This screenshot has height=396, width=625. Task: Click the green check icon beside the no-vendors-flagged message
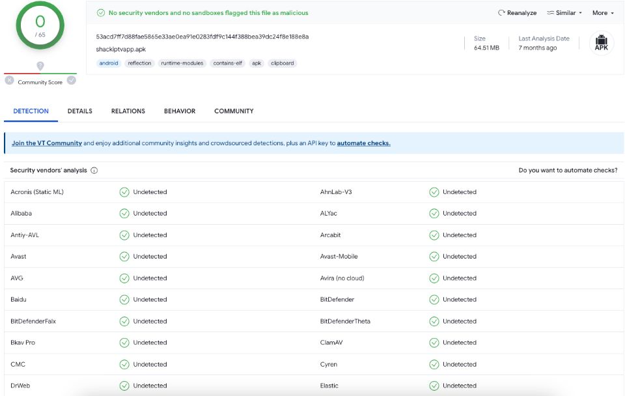pyautogui.click(x=101, y=13)
